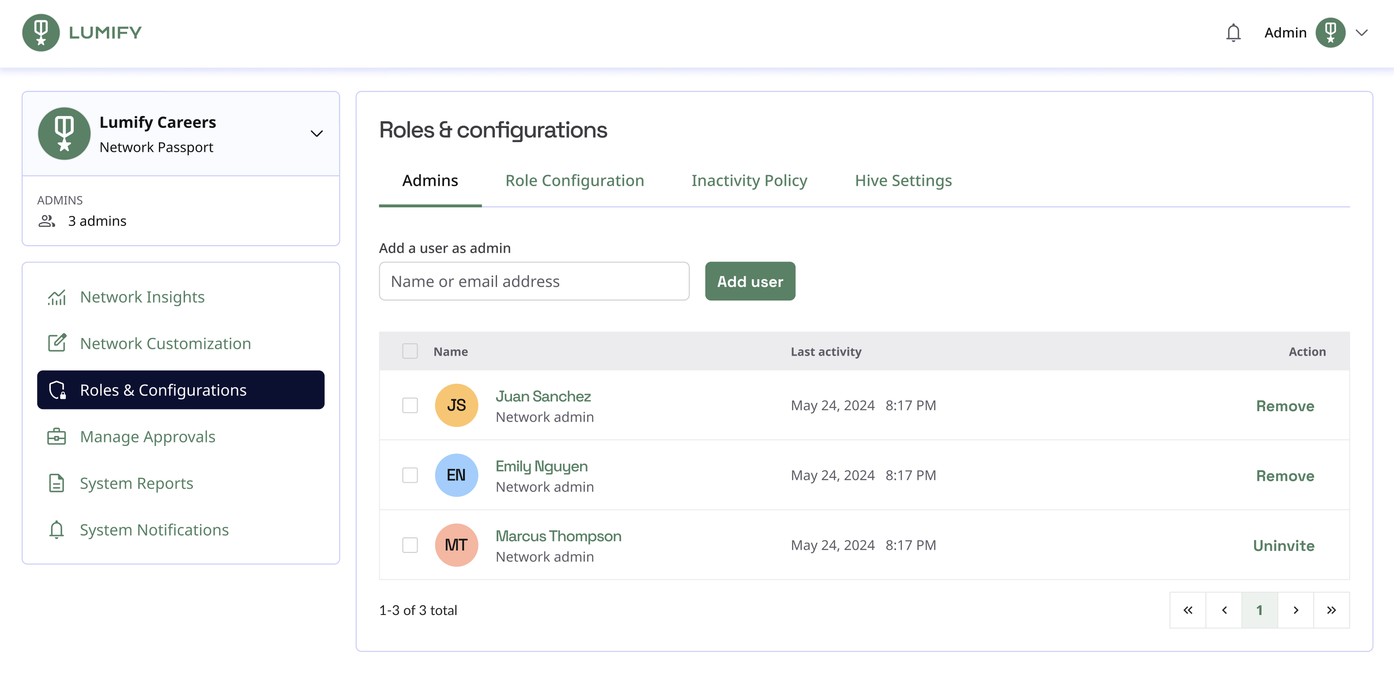This screenshot has height=690, width=1394.
Task: Expand the Admin account menu chevron
Action: 1362,33
